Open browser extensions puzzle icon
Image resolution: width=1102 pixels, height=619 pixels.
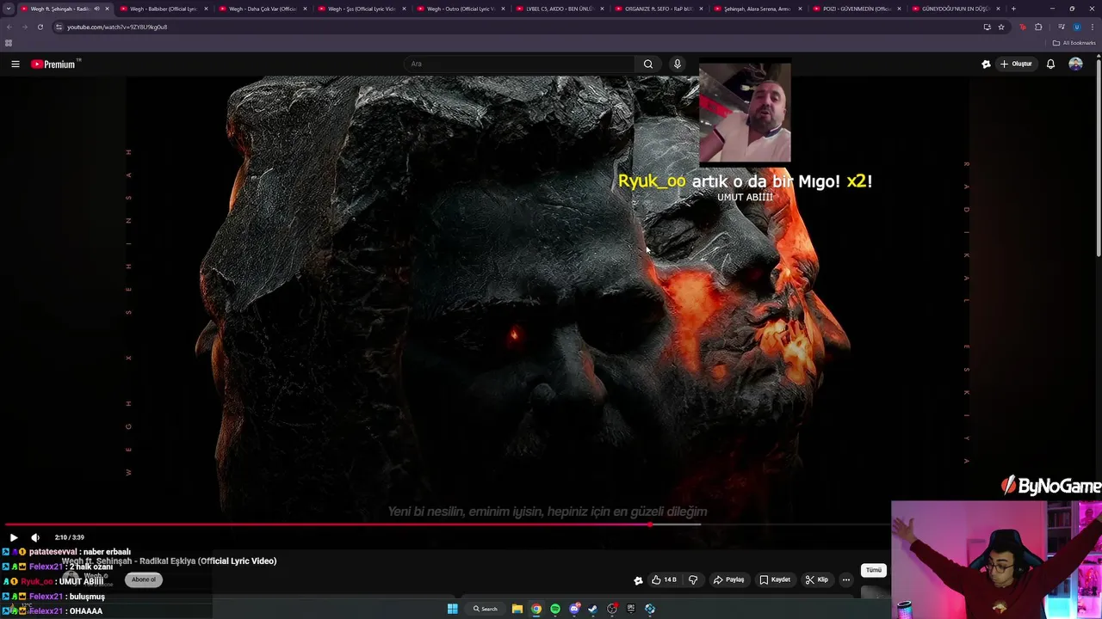coord(1038,27)
